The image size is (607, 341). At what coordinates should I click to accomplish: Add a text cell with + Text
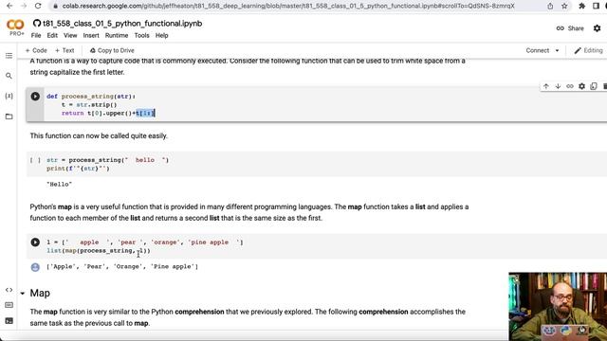tap(64, 50)
